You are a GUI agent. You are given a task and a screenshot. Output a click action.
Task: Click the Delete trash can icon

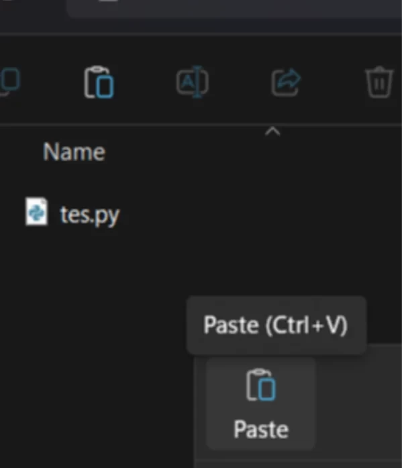[x=379, y=82]
